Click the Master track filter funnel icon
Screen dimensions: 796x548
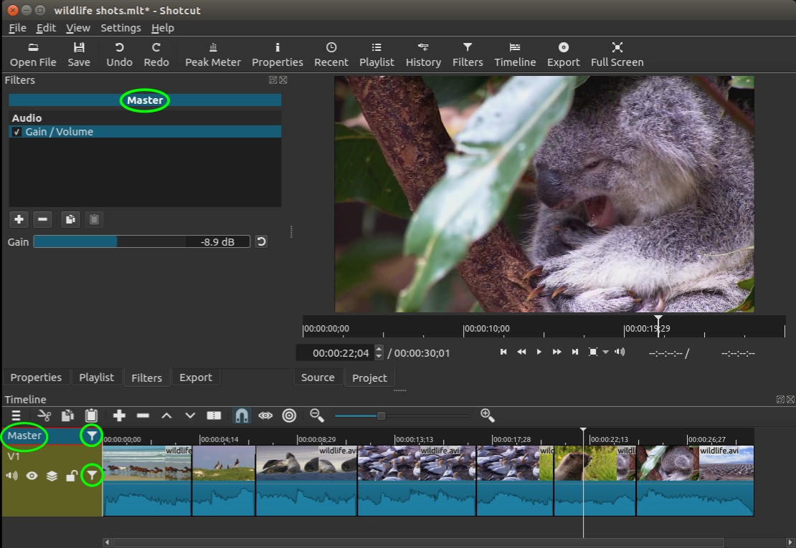(91, 436)
